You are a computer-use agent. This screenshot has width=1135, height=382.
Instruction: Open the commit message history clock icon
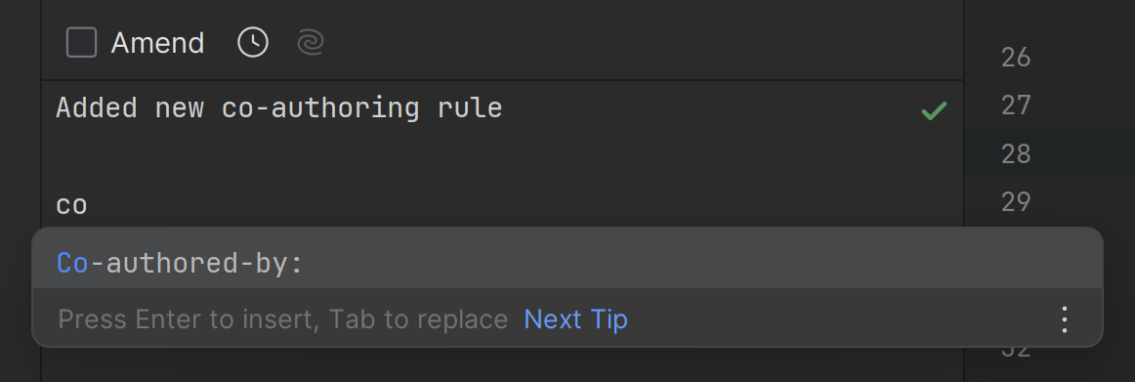(253, 43)
